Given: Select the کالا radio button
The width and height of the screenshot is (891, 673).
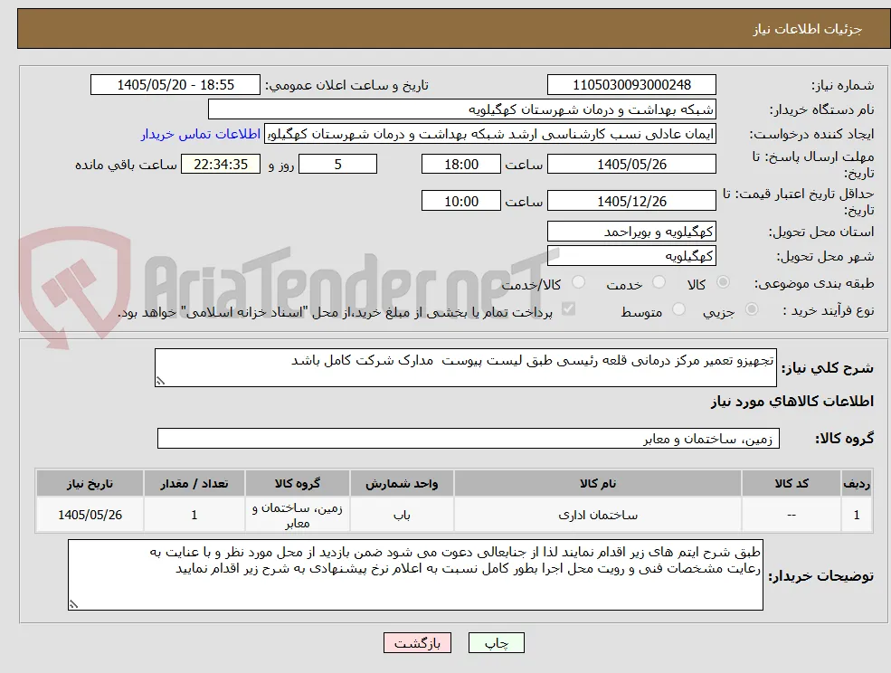Looking at the screenshot, I should (x=724, y=282).
